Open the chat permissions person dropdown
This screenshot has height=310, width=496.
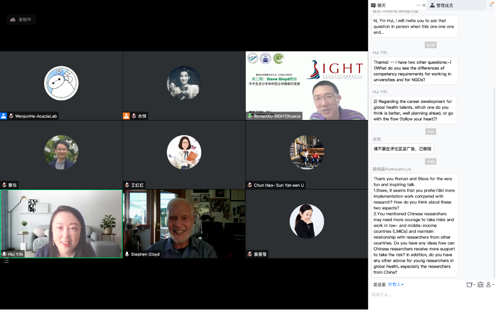pos(490,285)
